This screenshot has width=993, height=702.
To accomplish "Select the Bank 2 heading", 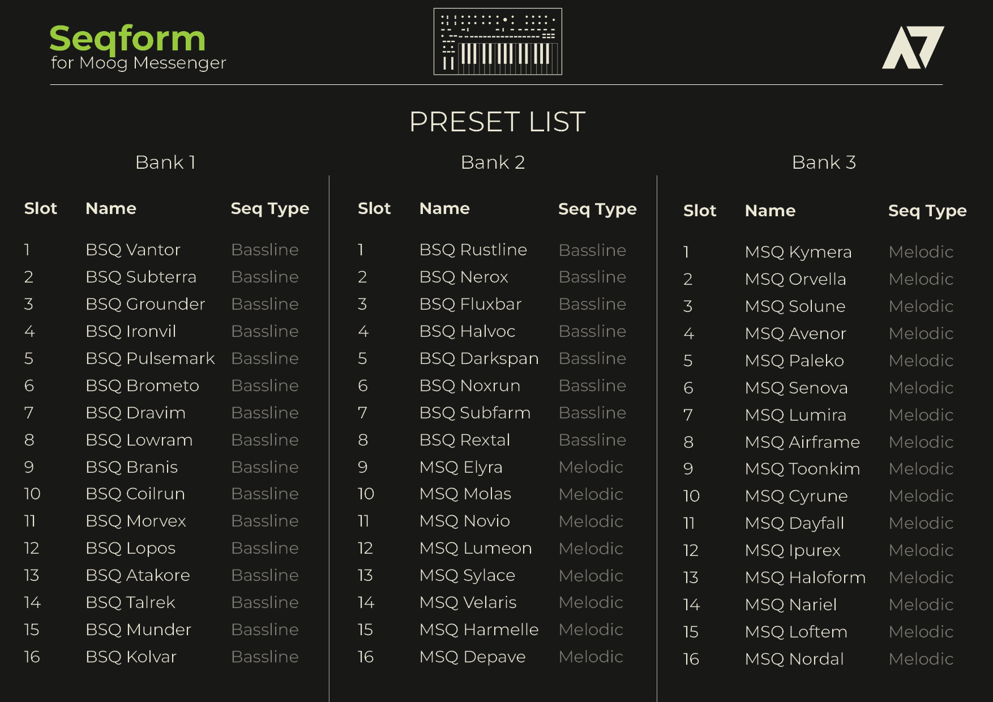I will pos(493,162).
